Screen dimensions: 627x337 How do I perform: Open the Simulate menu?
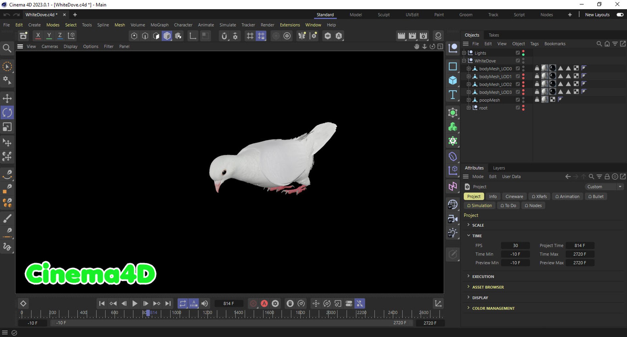click(228, 25)
